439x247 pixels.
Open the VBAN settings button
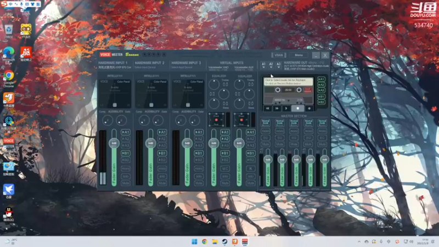[279, 55]
